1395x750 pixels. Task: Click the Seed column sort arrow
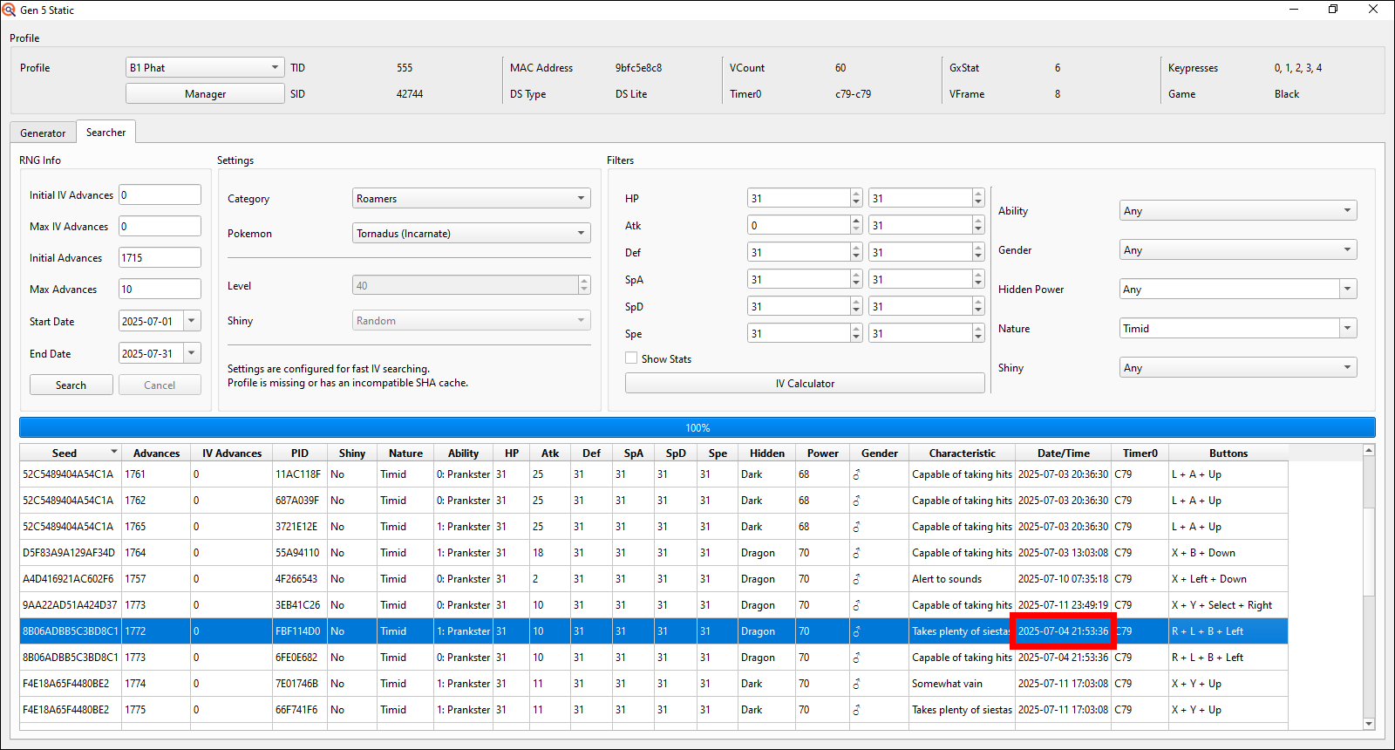point(113,452)
